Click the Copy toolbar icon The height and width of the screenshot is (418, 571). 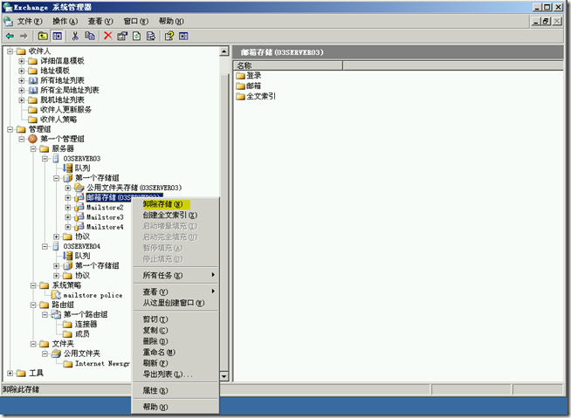[90, 36]
